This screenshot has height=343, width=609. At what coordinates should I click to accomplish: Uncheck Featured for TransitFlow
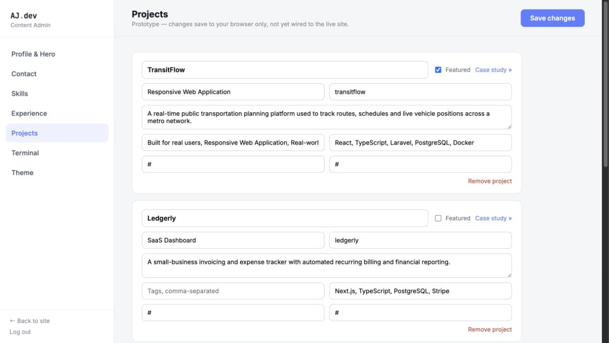click(x=438, y=70)
